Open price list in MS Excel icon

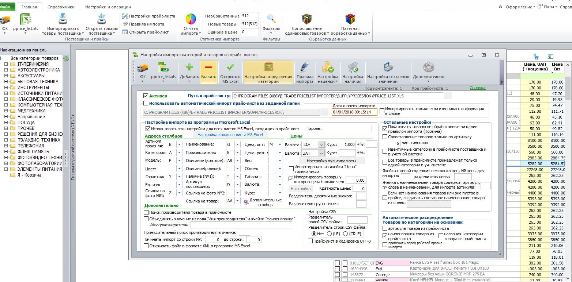point(230,67)
